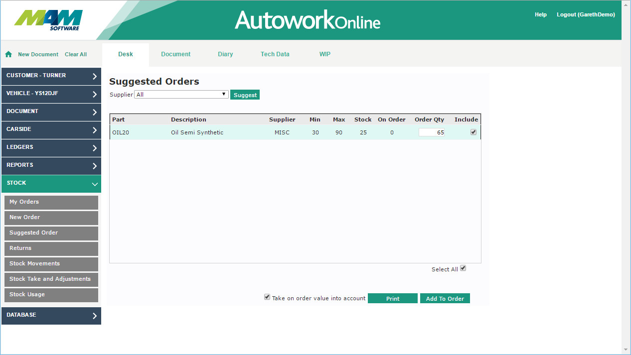The image size is (631, 355).
Task: Open the Tech Data tab
Action: [x=275, y=54]
